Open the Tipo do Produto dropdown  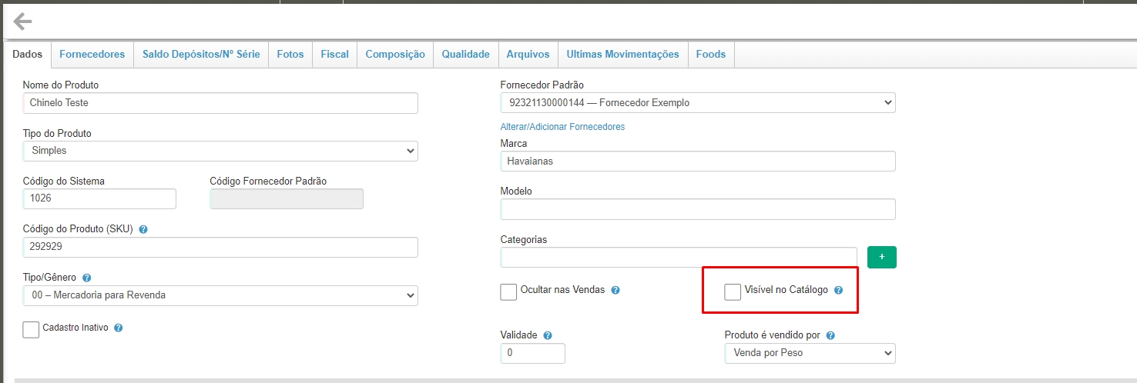[220, 151]
